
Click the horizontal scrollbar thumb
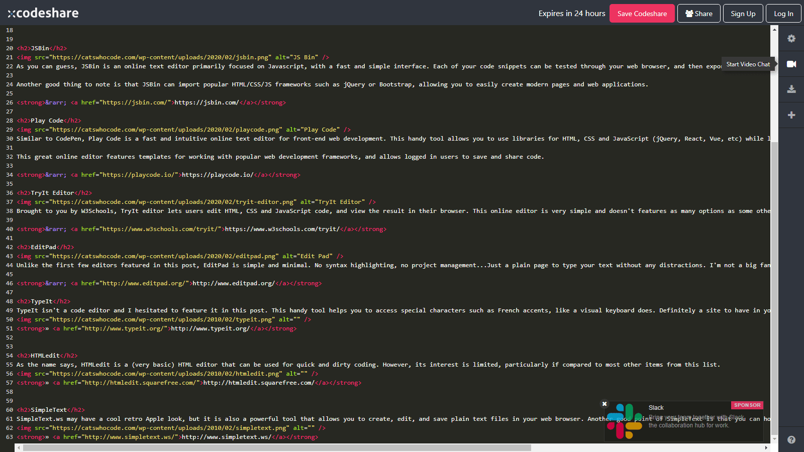point(277,447)
